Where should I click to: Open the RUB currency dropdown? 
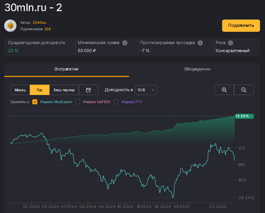[146, 90]
